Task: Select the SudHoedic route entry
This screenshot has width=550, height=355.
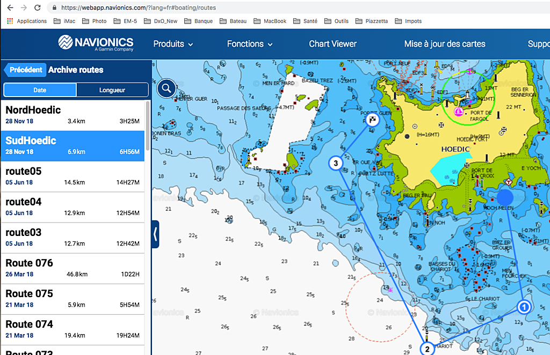Action: pos(73,146)
